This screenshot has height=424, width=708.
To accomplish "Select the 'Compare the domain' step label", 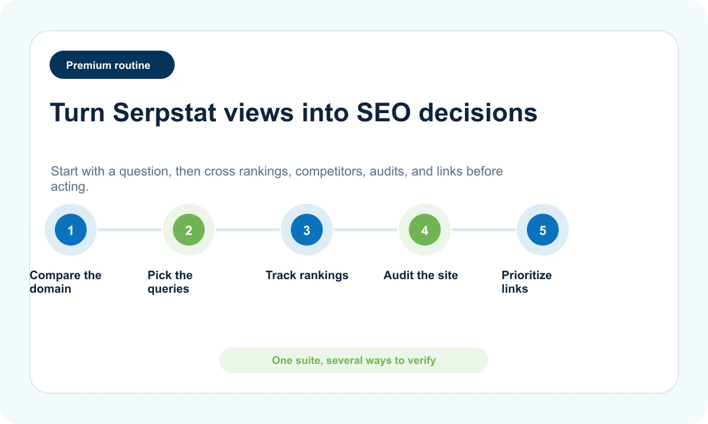I will pyautogui.click(x=65, y=282).
